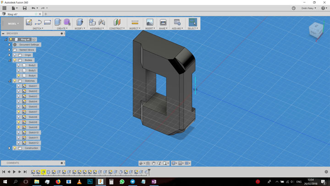Select the highlighted yellow timeline feature
The height and width of the screenshot is (186, 330).
[44, 172]
